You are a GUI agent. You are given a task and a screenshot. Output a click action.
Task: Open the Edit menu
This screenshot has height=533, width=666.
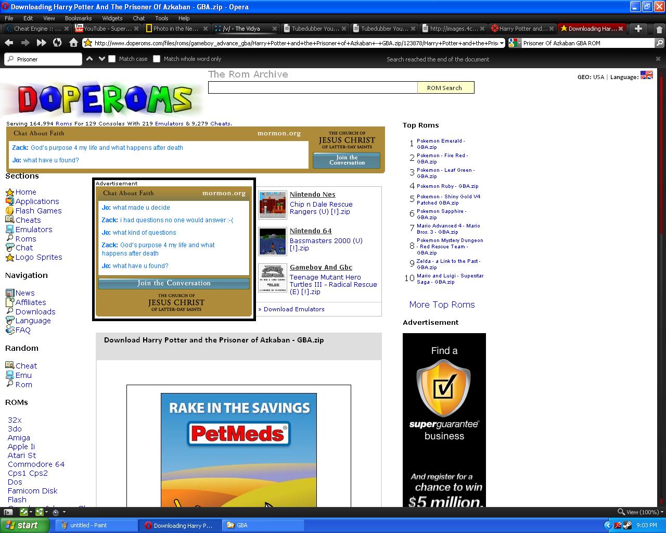click(28, 18)
